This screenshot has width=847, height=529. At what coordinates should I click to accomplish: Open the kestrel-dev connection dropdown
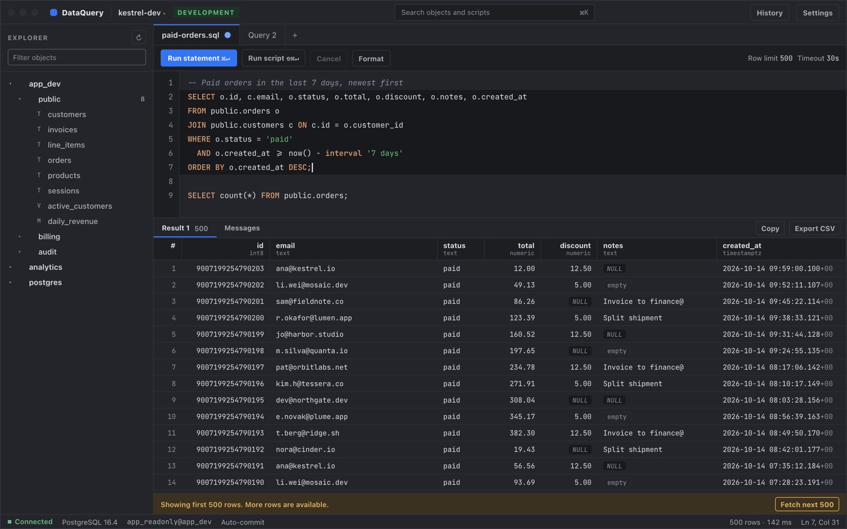click(x=142, y=12)
